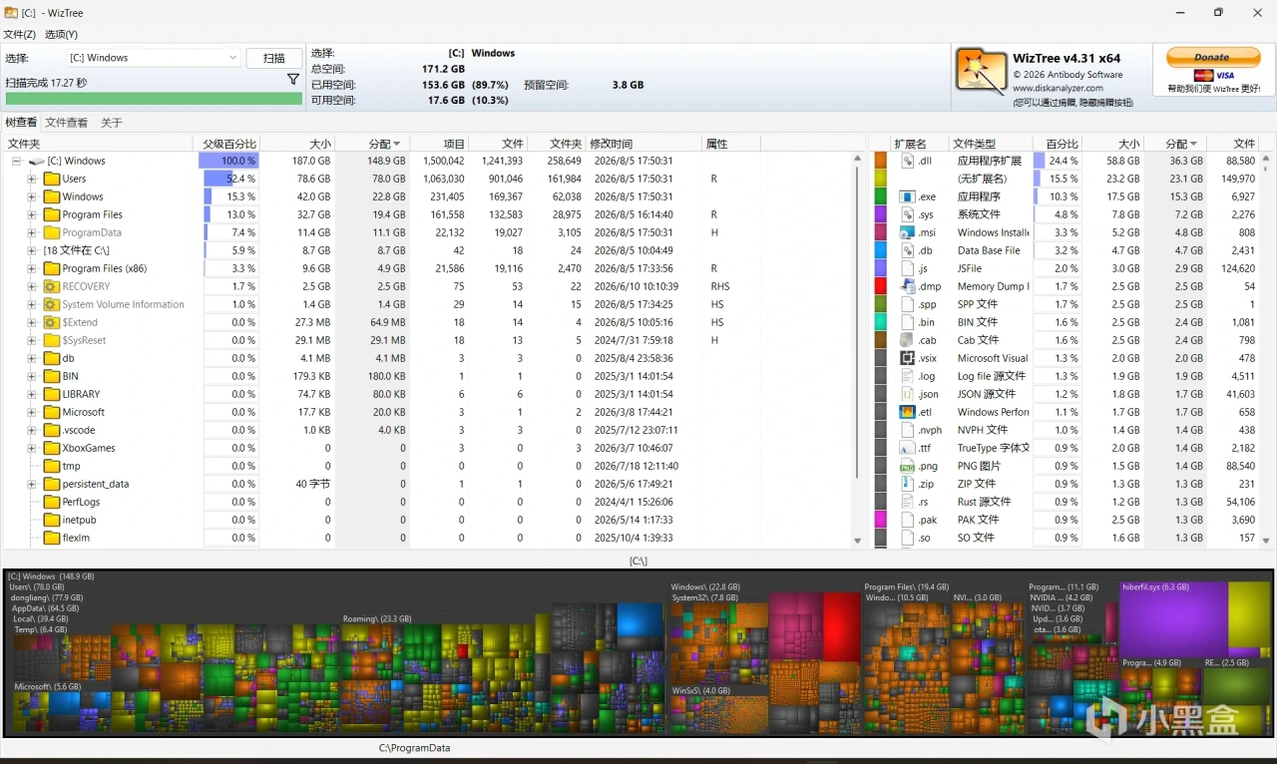Select the LIBRARY folder row
The height and width of the screenshot is (764, 1277).
tap(429, 394)
